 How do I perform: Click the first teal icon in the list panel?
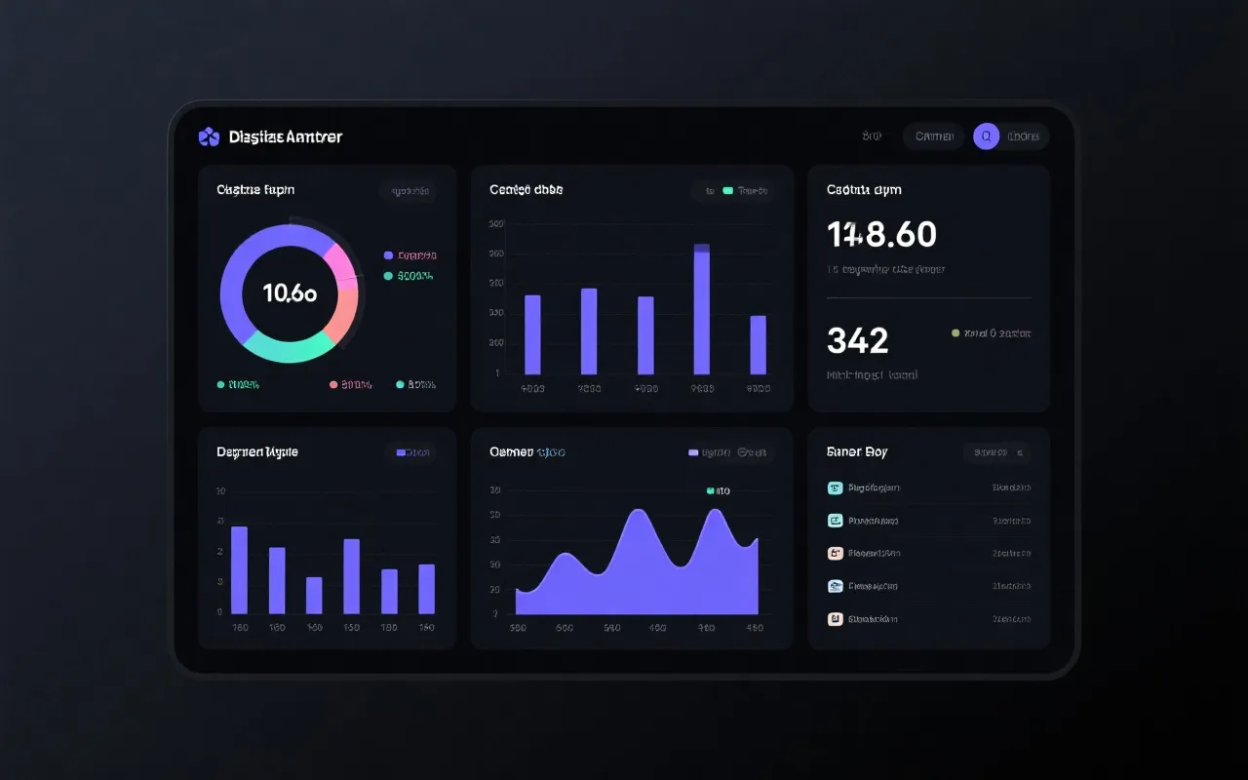835,487
